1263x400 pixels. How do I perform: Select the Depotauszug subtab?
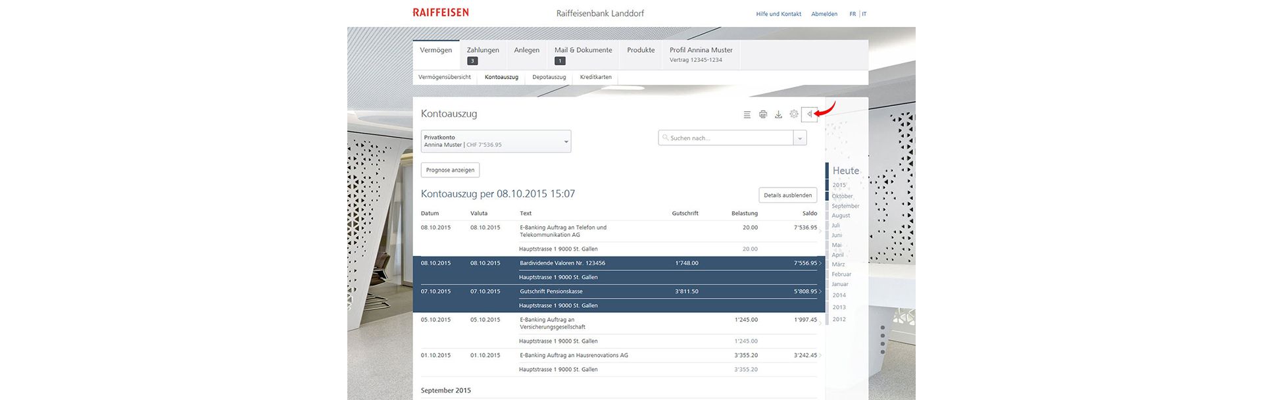click(x=549, y=77)
